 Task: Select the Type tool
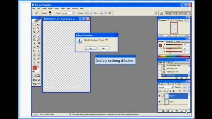coord(38,51)
